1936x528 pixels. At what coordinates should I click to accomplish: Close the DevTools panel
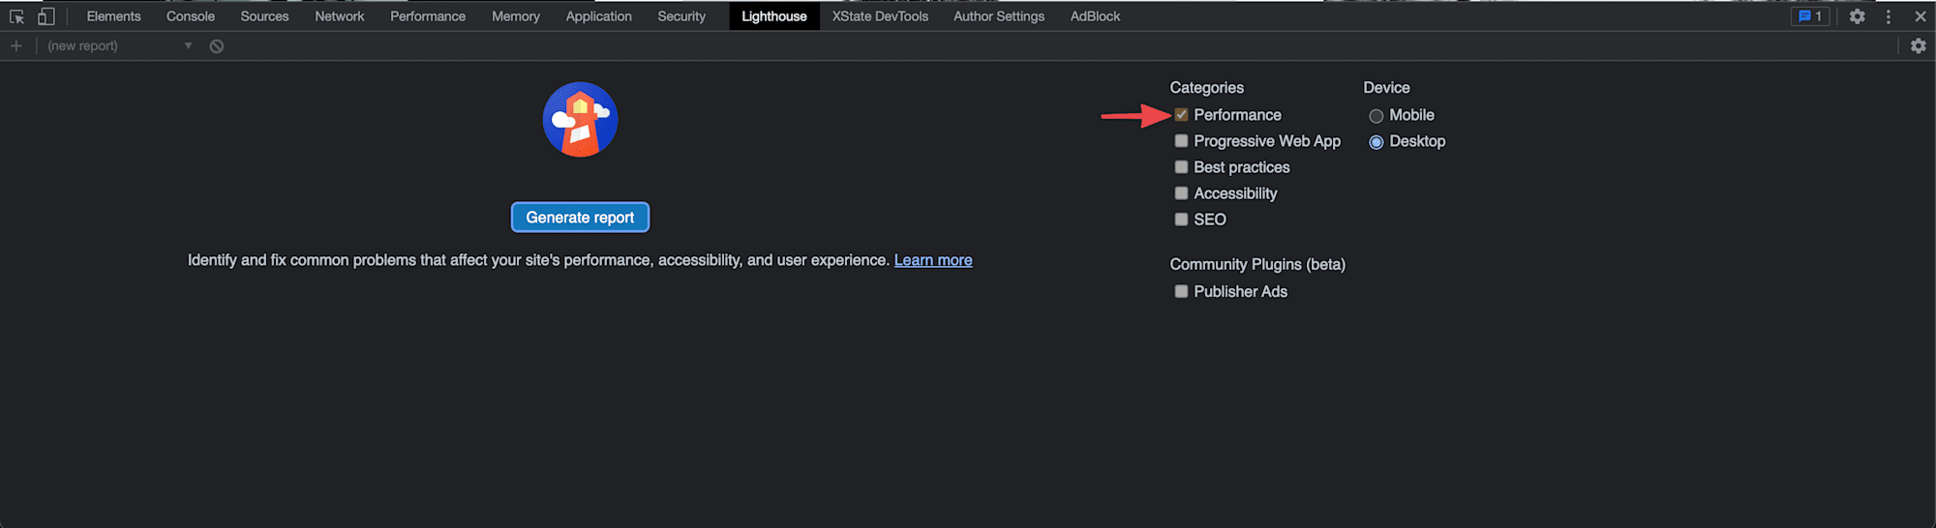pyautogui.click(x=1921, y=16)
